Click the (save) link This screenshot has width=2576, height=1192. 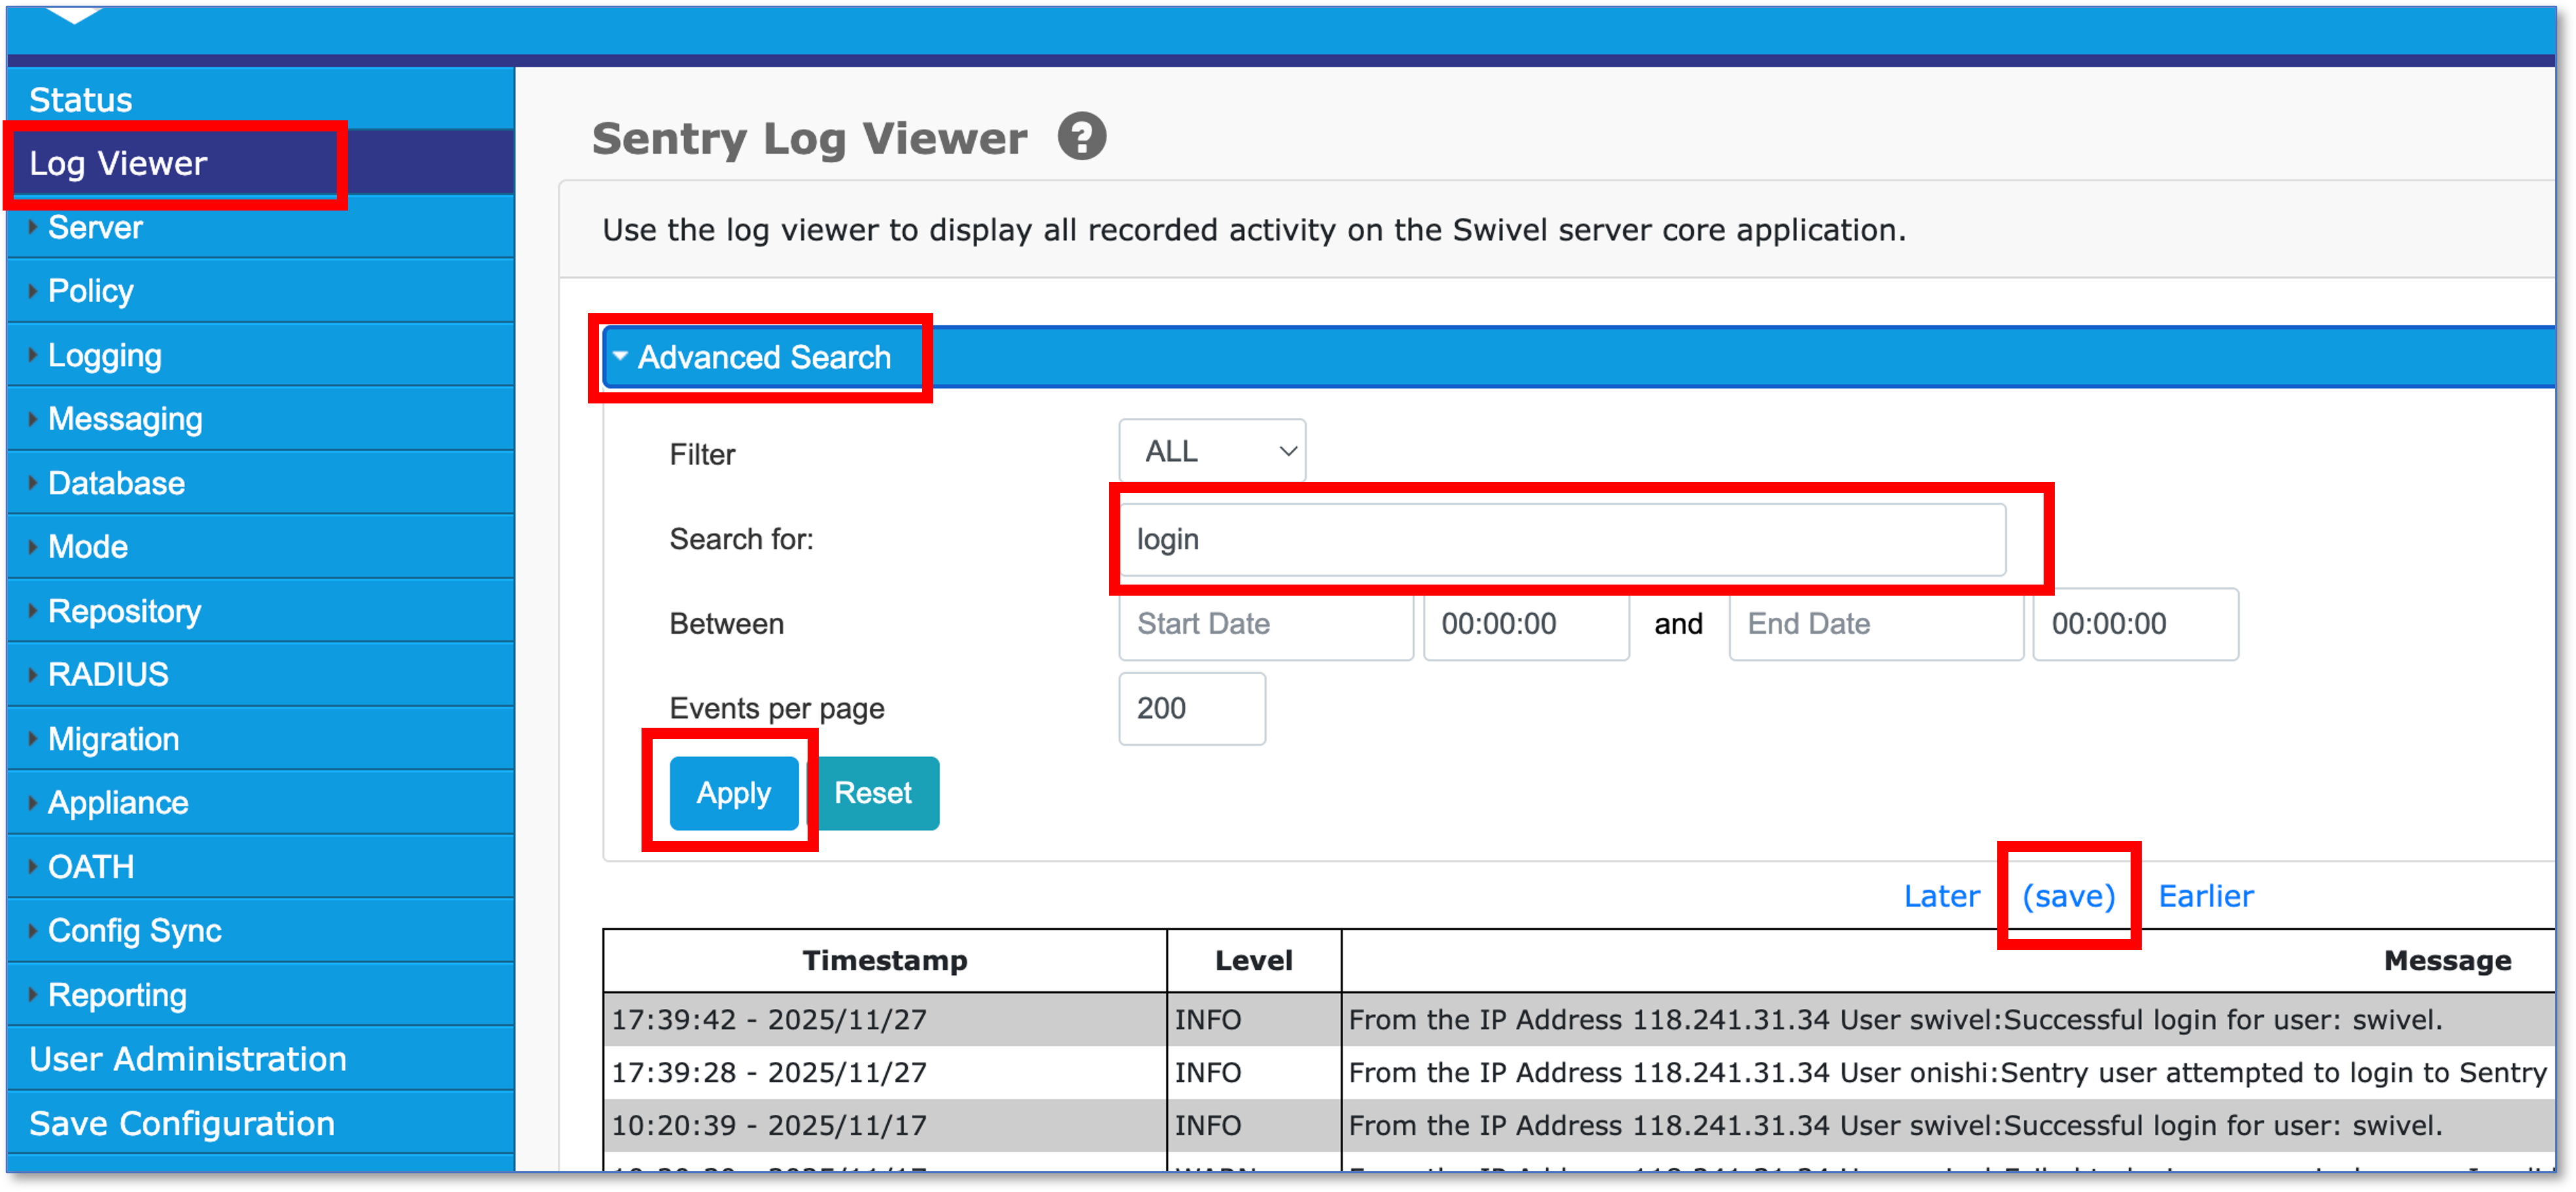coord(2068,895)
